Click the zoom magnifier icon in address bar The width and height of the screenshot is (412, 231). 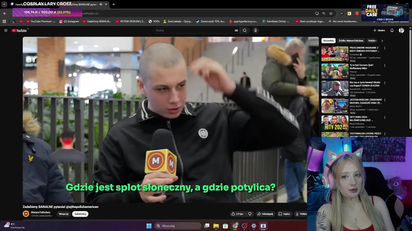tap(324, 13)
